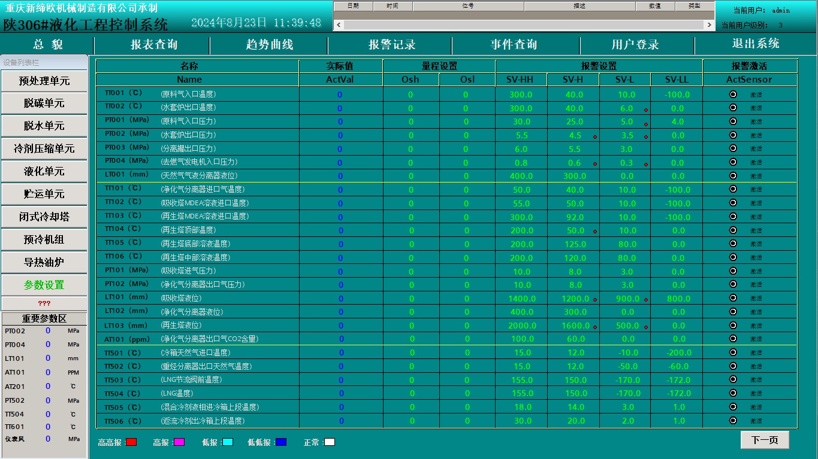Toggle the TT001 alarm activation radio button
Image resolution: width=818 pixels, height=459 pixels.
[x=732, y=94]
